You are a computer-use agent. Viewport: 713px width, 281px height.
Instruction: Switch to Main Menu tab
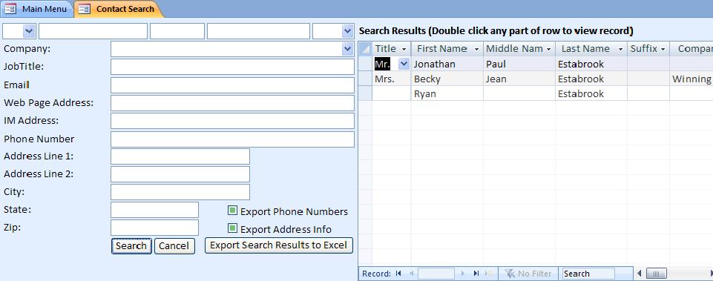37,9
